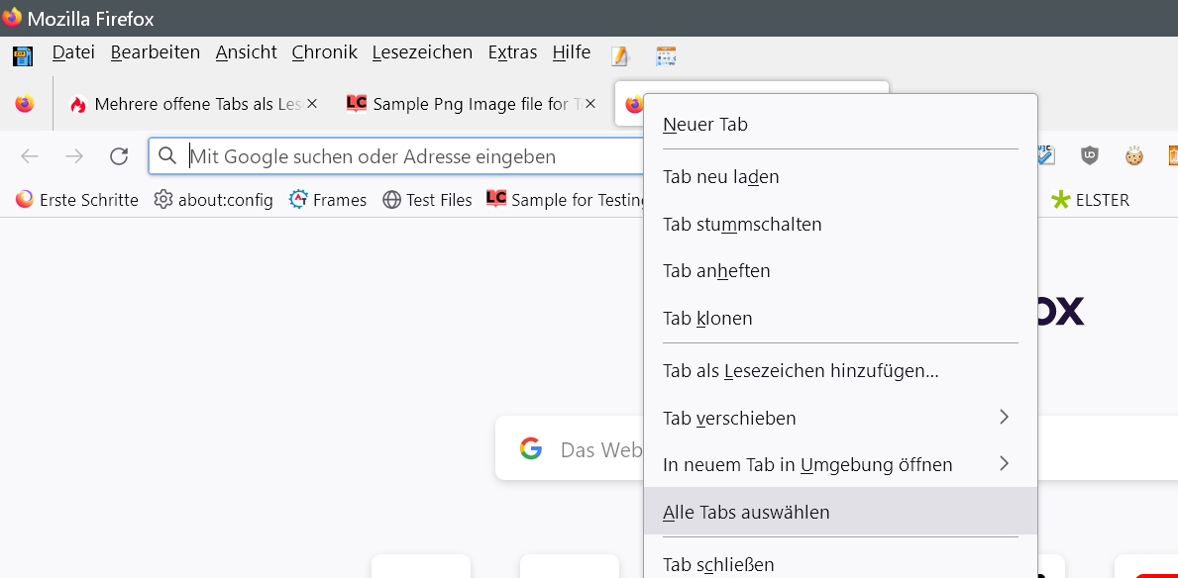Image resolution: width=1178 pixels, height=578 pixels.
Task: Click the notepad with pencil icon in menu bar
Action: pos(621,55)
